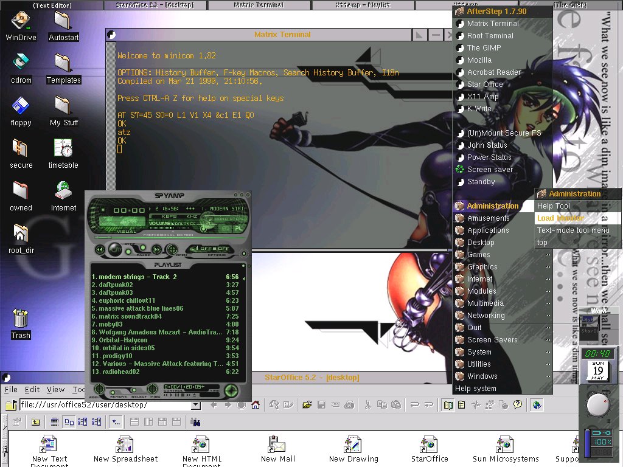The image size is (623, 467).
Task: Click the Open File folder toolbar icon
Action: (x=307, y=404)
